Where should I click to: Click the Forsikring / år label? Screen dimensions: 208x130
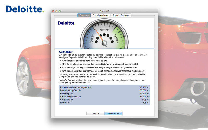click(67, 94)
